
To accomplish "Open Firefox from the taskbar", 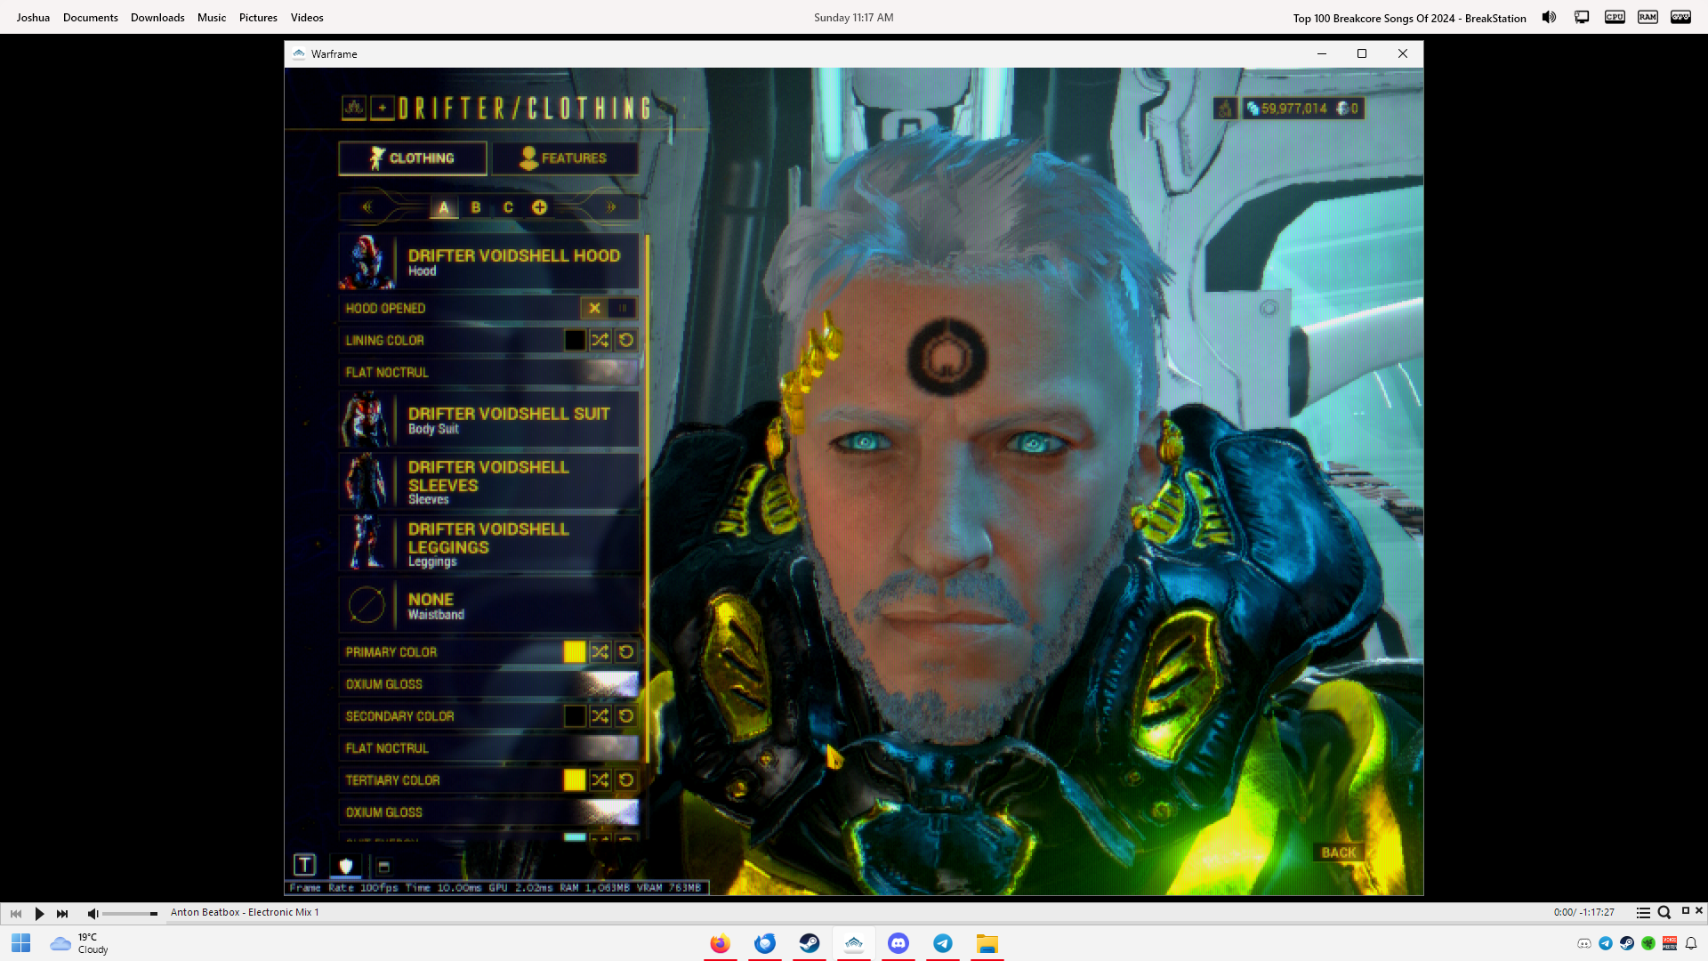I will [x=721, y=943].
